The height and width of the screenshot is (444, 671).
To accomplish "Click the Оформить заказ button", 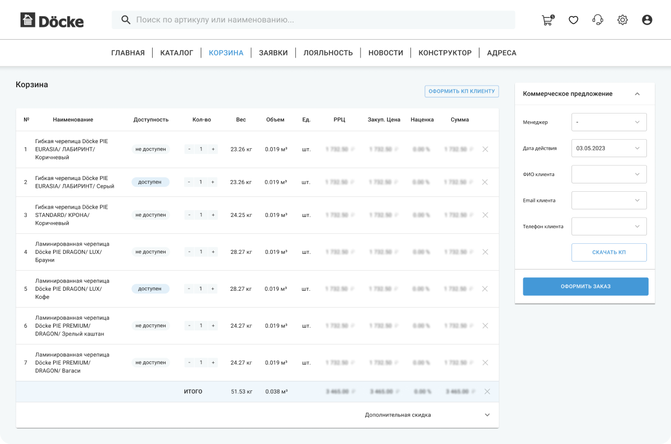I will pyautogui.click(x=585, y=286).
